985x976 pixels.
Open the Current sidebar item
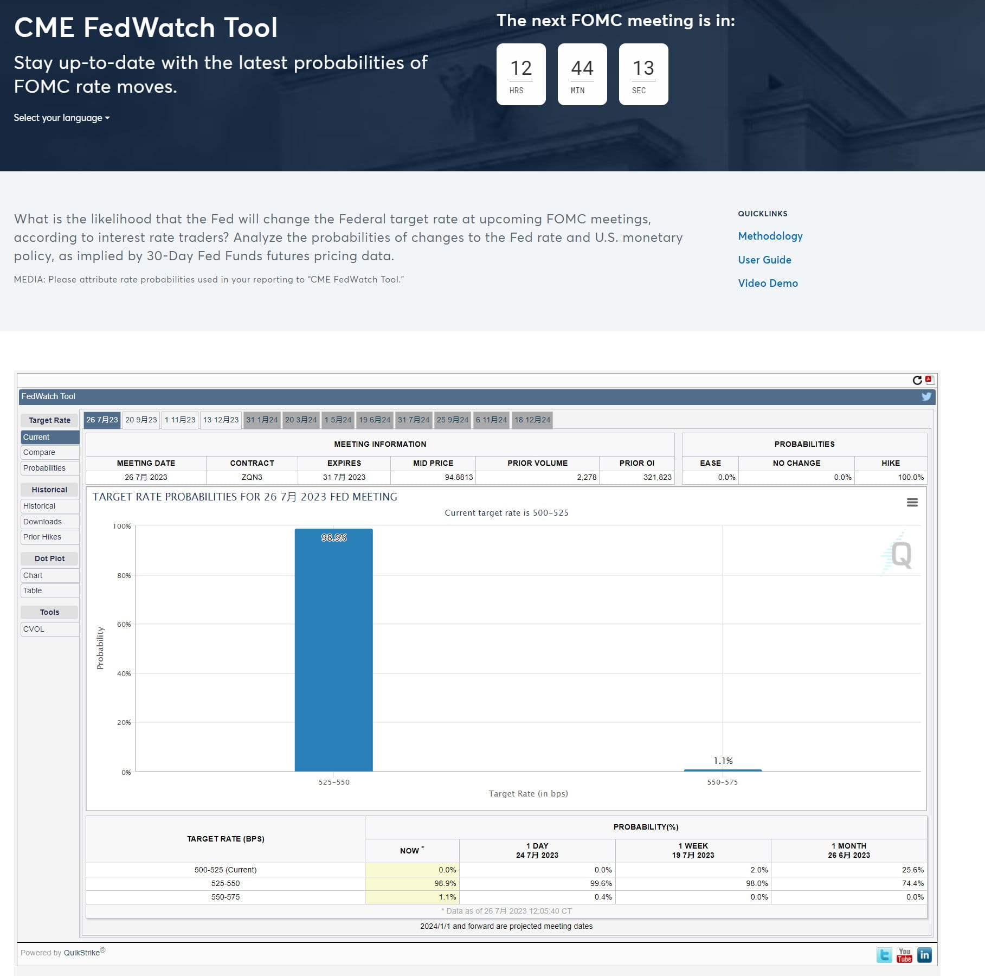(50, 437)
